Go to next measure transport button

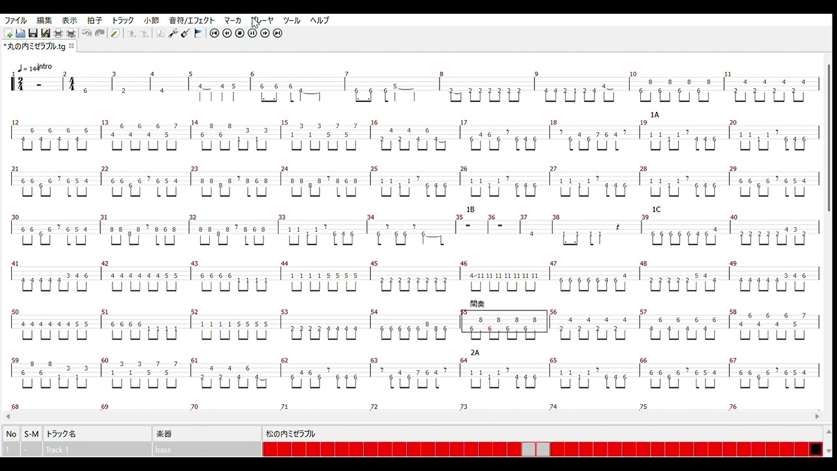(x=265, y=33)
